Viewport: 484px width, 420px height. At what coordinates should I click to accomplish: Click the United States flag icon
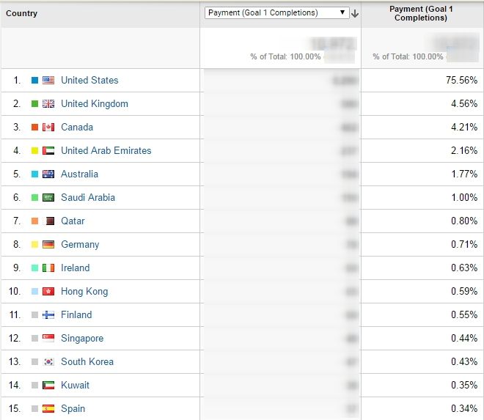pyautogui.click(x=48, y=80)
